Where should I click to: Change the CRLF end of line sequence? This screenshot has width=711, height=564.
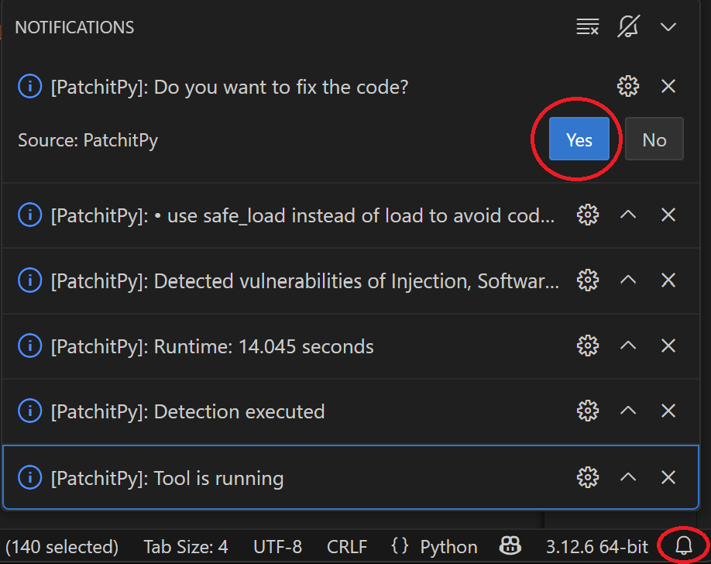(347, 547)
